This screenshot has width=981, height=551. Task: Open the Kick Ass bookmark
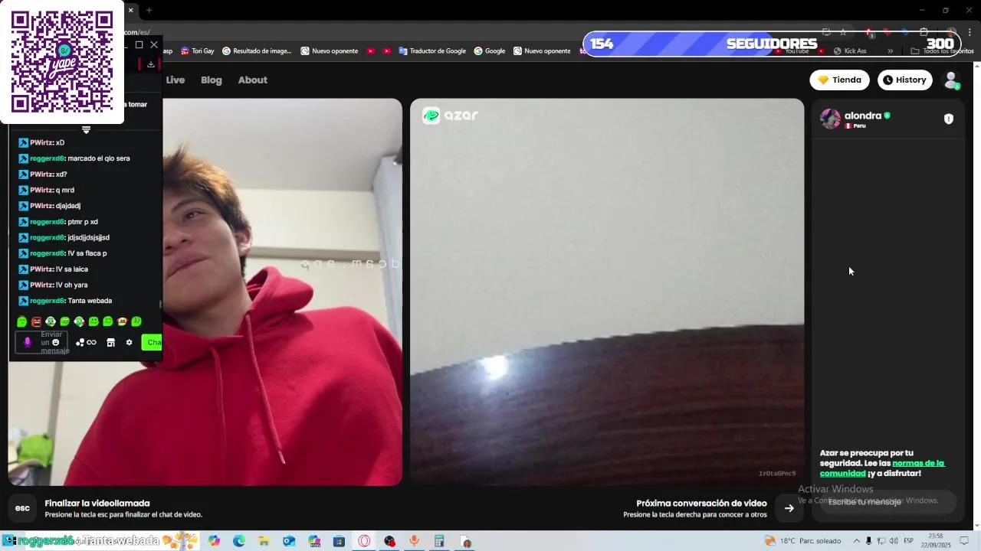(x=849, y=51)
